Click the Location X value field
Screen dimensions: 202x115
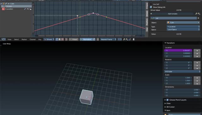(x=178, y=51)
